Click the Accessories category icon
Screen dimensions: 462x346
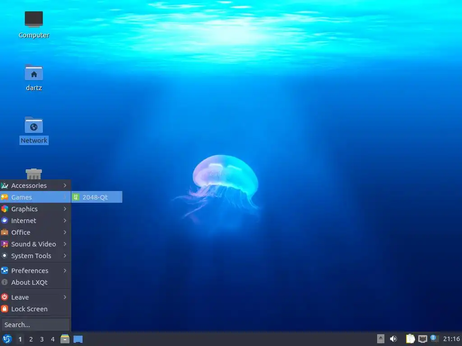pyautogui.click(x=5, y=185)
